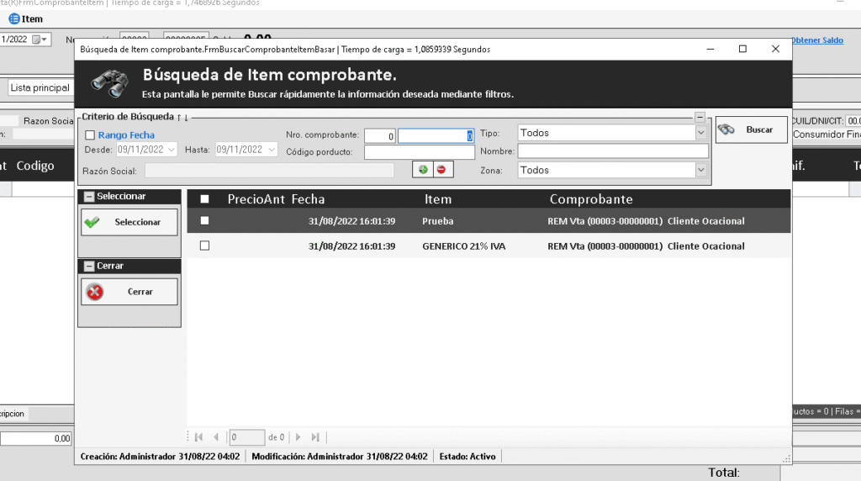Image resolution: width=861 pixels, height=481 pixels.
Task: Sort results by the Comprobante column header
Action: 591,199
